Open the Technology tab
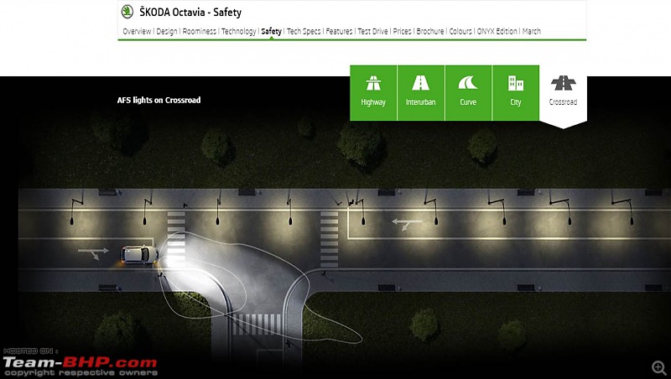 pyautogui.click(x=239, y=31)
